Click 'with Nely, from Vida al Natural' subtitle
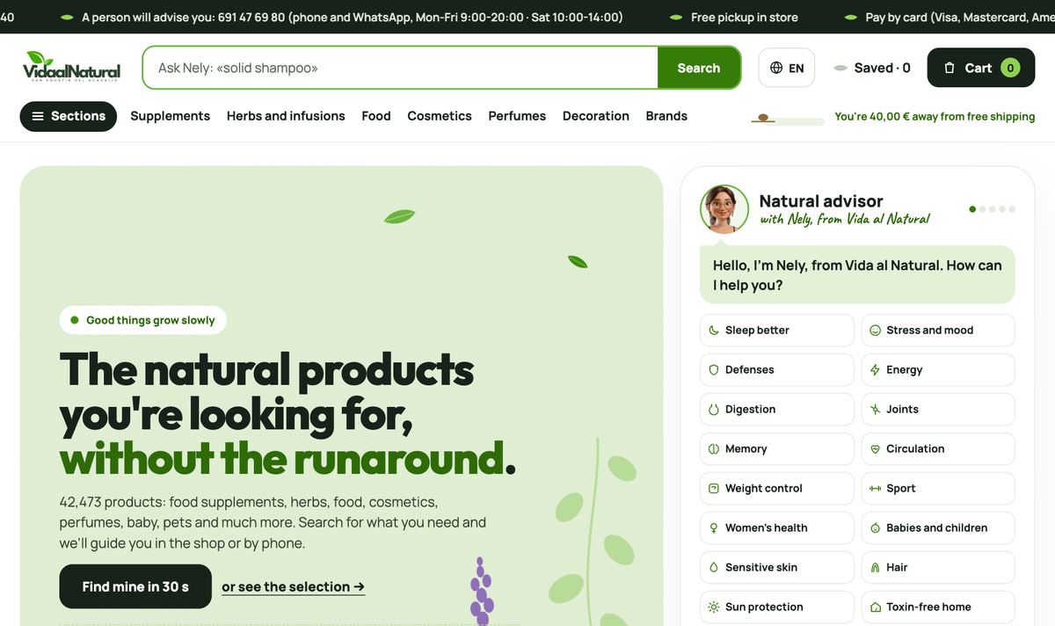This screenshot has width=1055, height=626. (x=845, y=219)
